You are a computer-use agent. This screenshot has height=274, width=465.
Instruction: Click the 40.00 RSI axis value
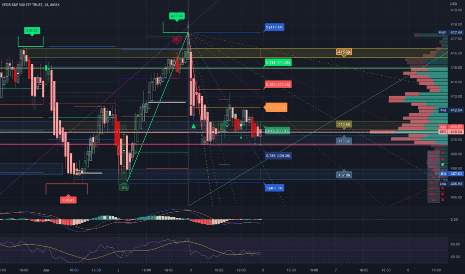(x=455, y=257)
